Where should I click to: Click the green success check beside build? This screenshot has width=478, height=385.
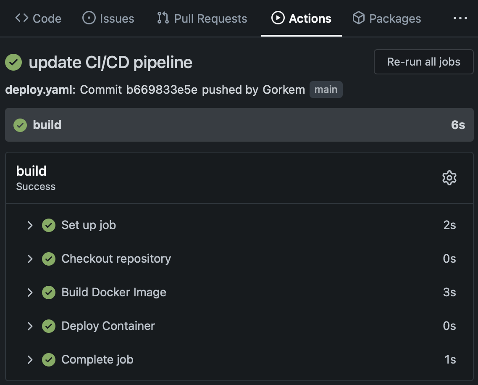pos(20,125)
